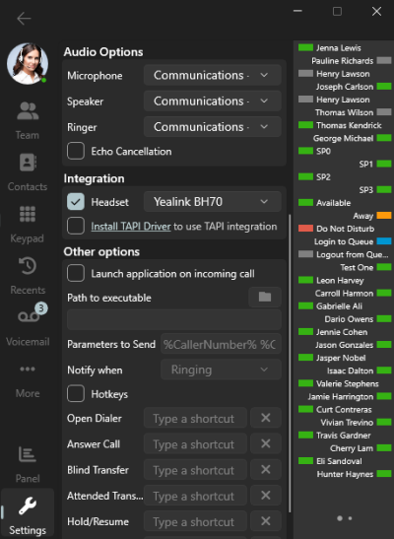The width and height of the screenshot is (394, 539).
Task: Open the Notify when Ringing dropdown
Action: [221, 370]
